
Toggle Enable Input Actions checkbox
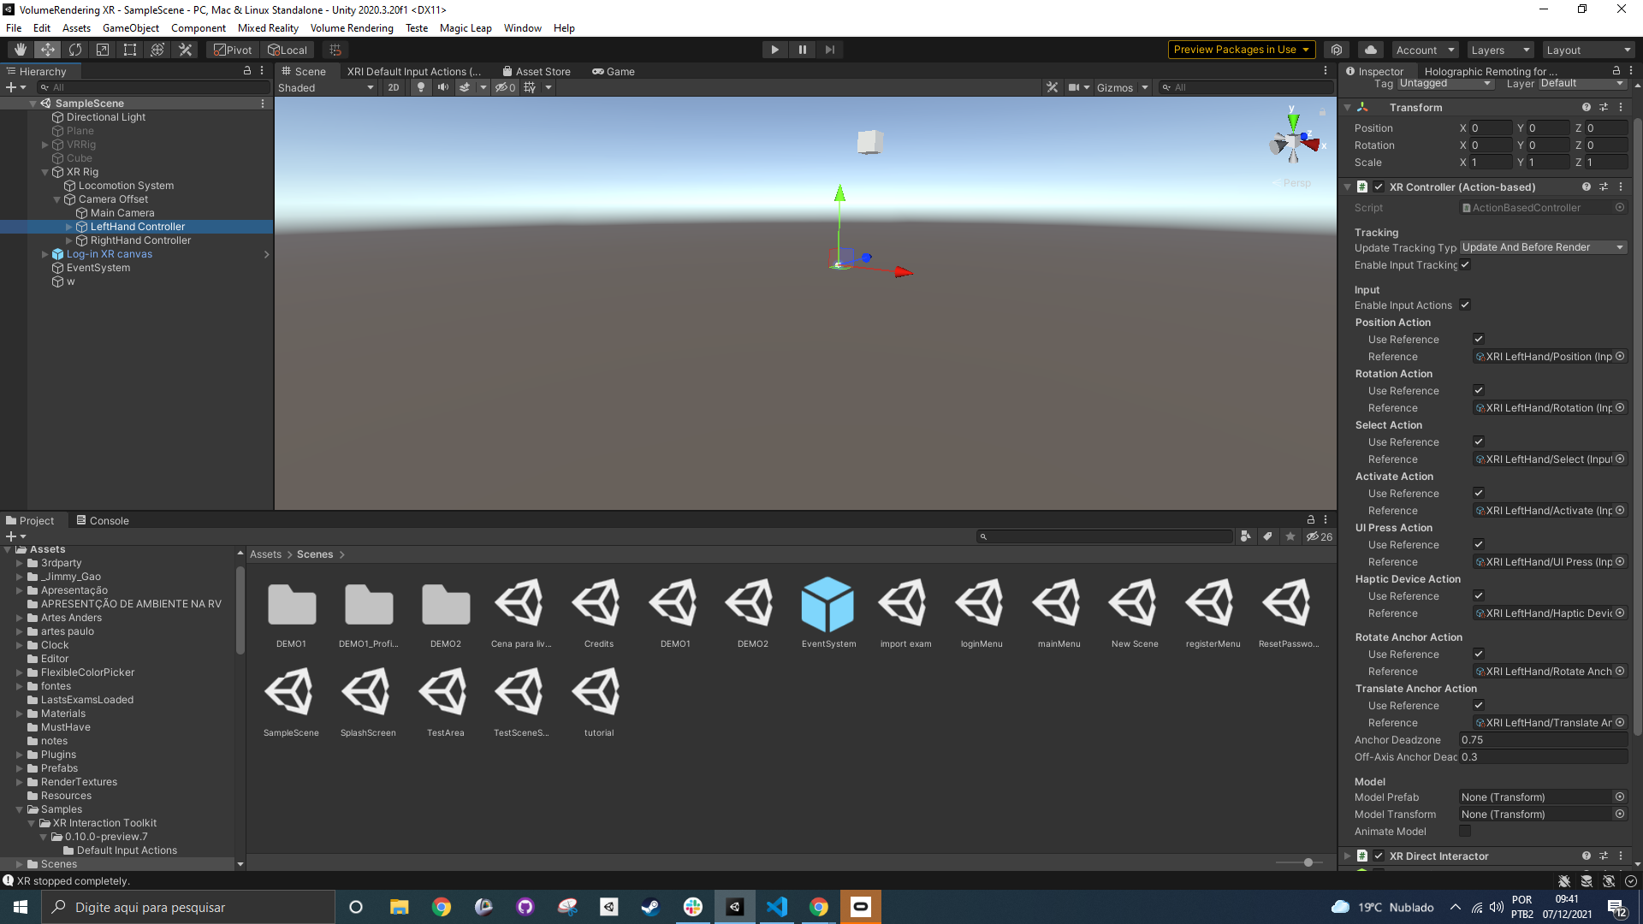[1465, 305]
